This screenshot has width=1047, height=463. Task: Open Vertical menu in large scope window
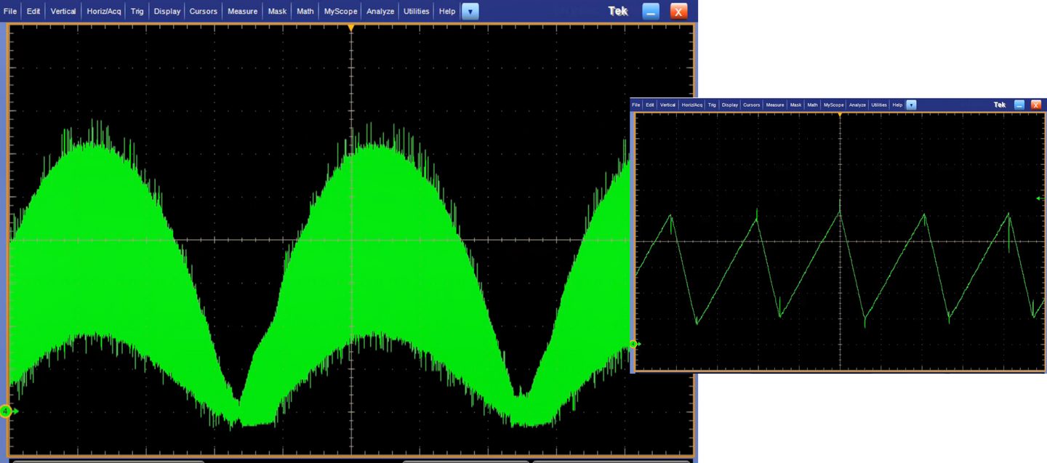point(63,11)
